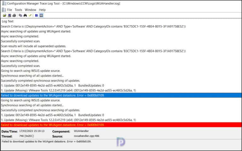Select the red 'Failed to download updates' error row
This screenshot has width=242, height=151.
point(121,125)
